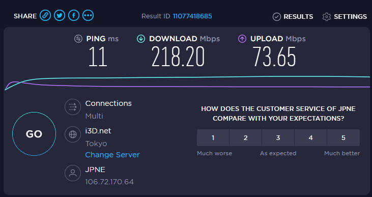
Task: Copy the result link via the share link icon
Action: point(45,16)
